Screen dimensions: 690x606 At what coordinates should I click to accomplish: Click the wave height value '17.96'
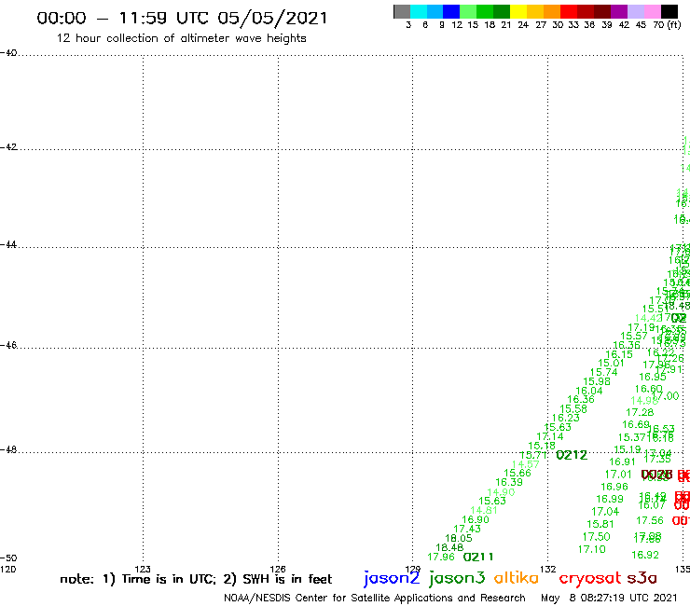(440, 558)
